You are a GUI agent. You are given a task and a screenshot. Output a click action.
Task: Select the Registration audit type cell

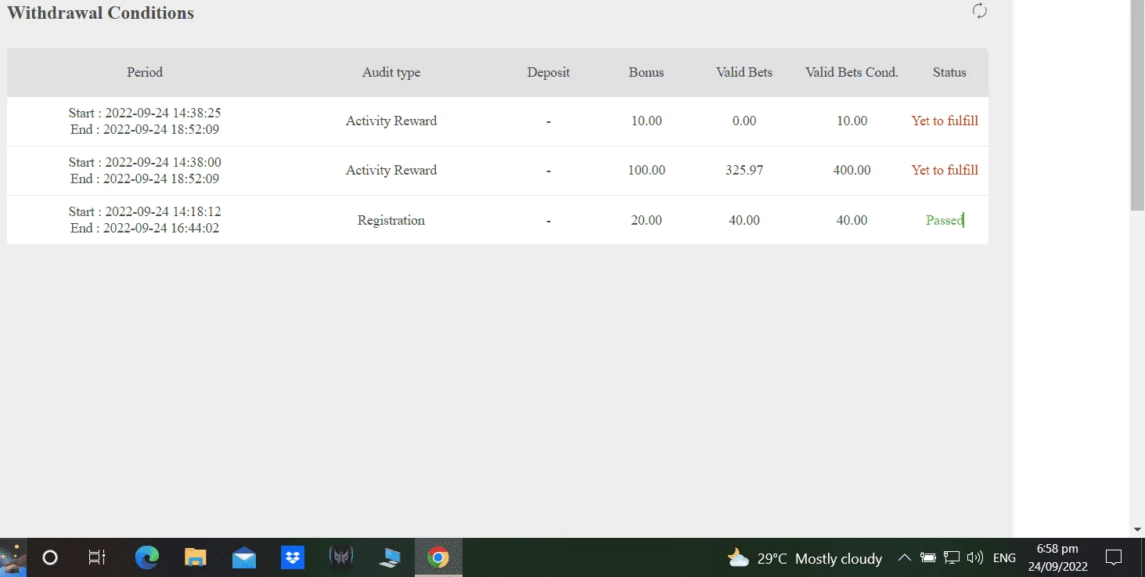(391, 220)
